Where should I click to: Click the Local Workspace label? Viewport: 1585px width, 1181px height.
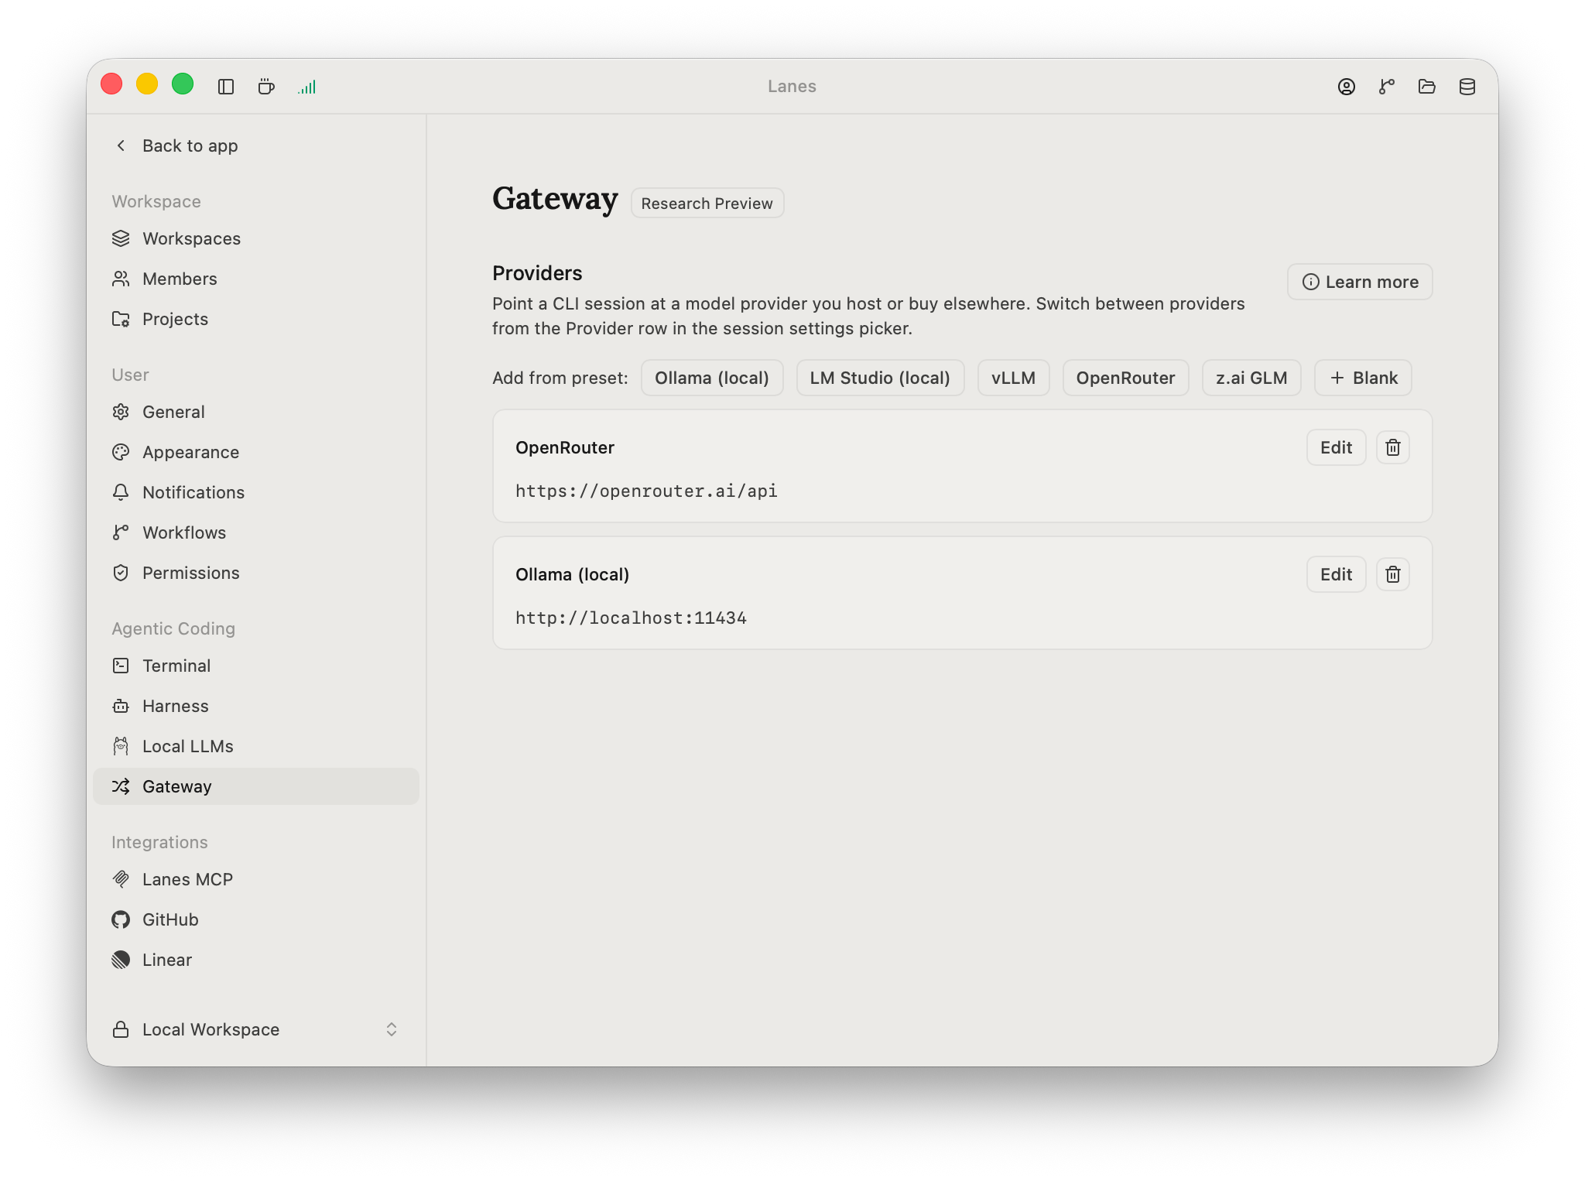click(x=211, y=1029)
